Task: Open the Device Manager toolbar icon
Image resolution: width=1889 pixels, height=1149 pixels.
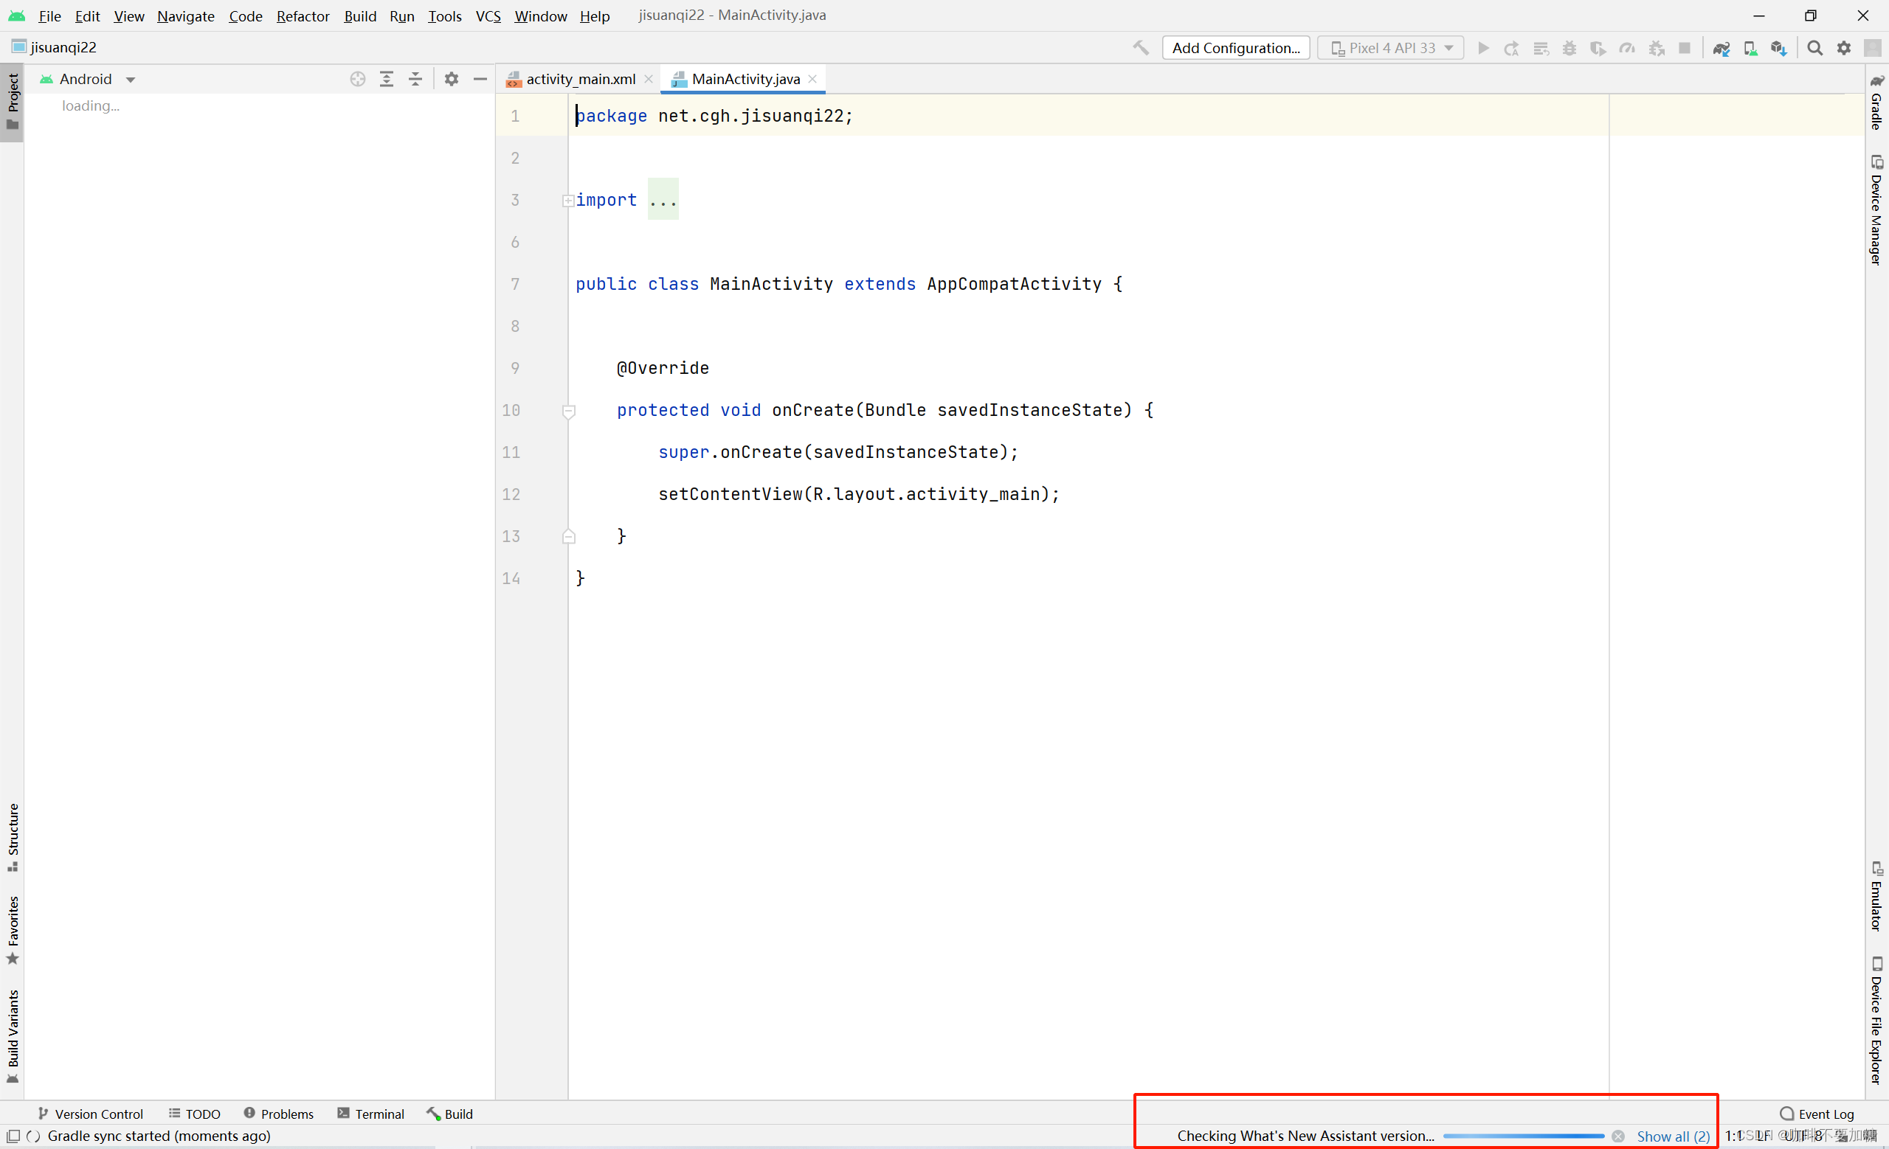Action: (x=1750, y=48)
